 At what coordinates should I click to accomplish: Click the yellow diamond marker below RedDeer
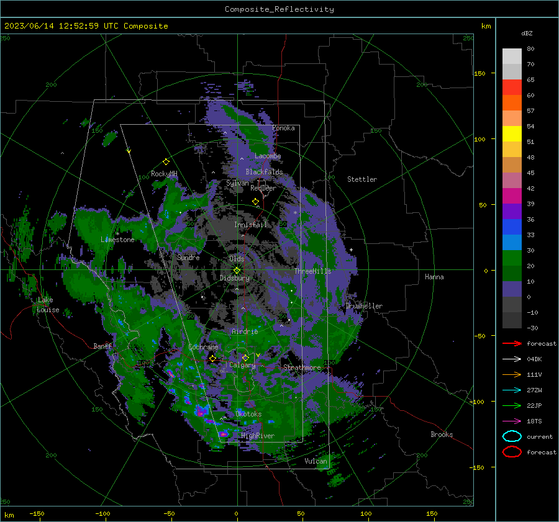[x=255, y=202]
